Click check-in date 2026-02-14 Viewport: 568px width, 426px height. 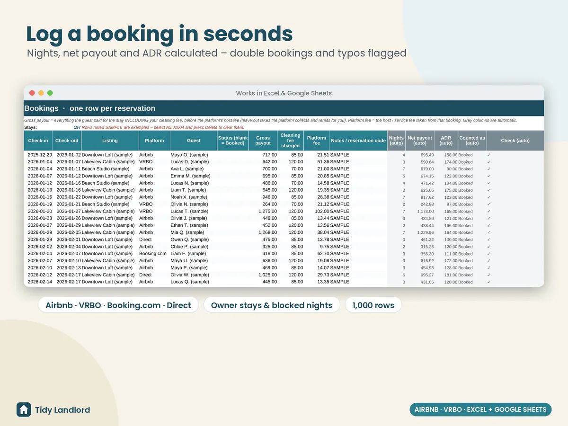[x=40, y=282]
